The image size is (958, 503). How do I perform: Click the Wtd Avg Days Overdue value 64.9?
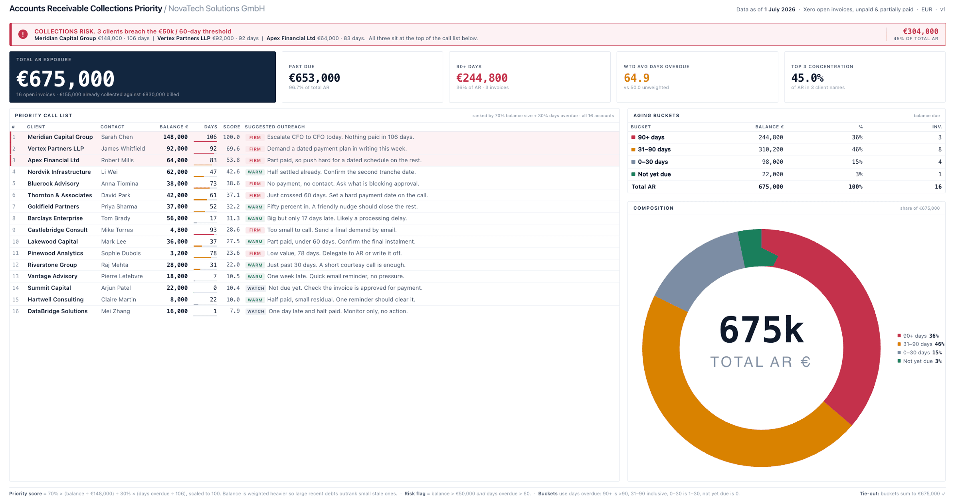637,78
